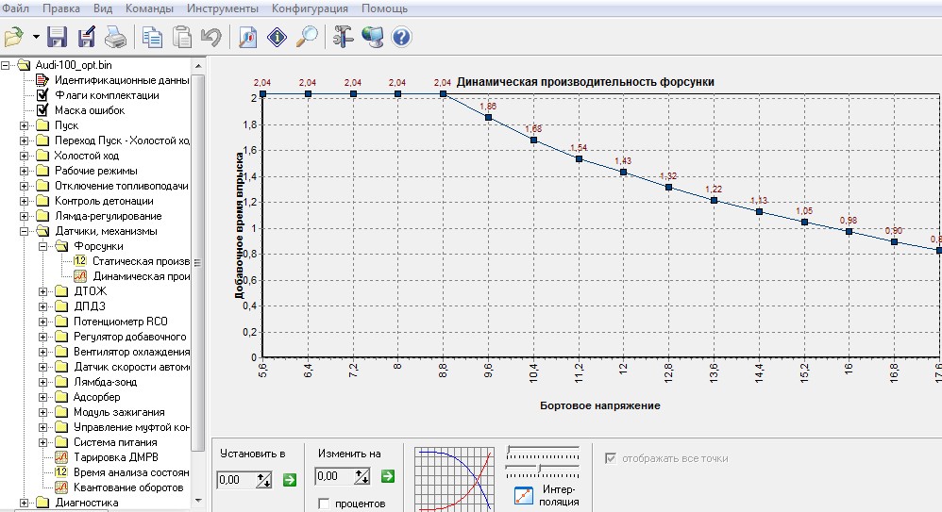Image resolution: width=942 pixels, height=512 pixels.
Task: Click the Info diamond icon in toolbar
Action: 277,38
